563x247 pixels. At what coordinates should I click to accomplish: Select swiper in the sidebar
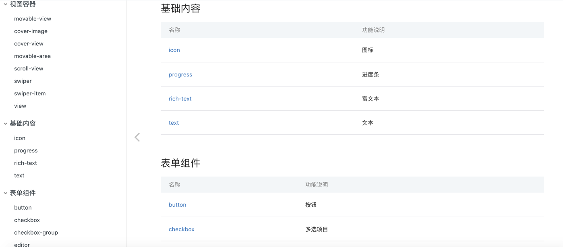point(23,81)
